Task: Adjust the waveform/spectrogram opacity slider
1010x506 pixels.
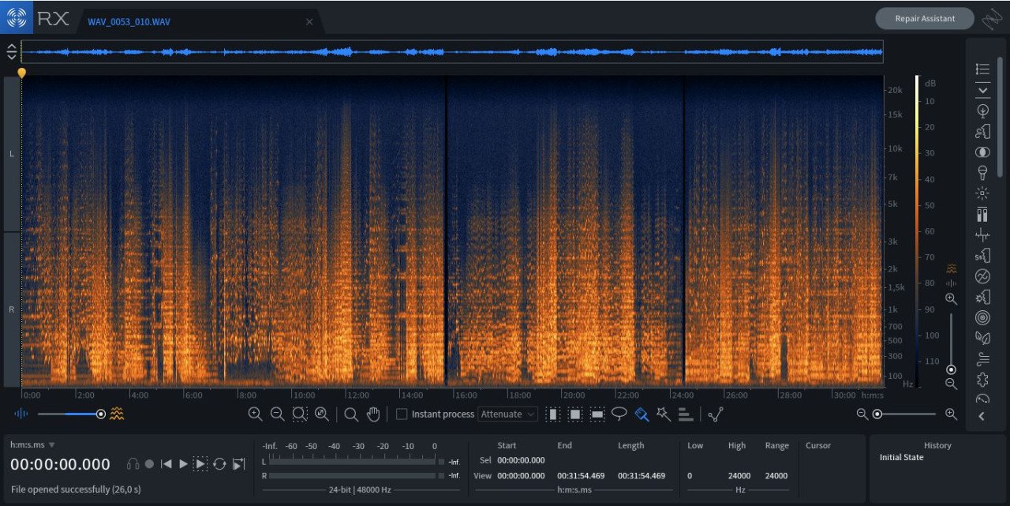Action: pyautogui.click(x=100, y=414)
